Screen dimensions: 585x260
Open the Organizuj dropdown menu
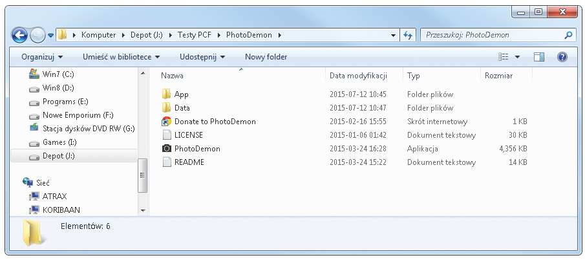pyautogui.click(x=41, y=57)
